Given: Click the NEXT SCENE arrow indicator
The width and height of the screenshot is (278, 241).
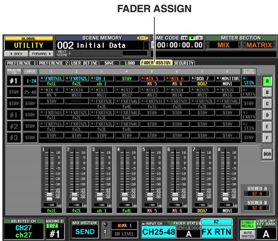Looking at the screenshot, I should point(70,53).
